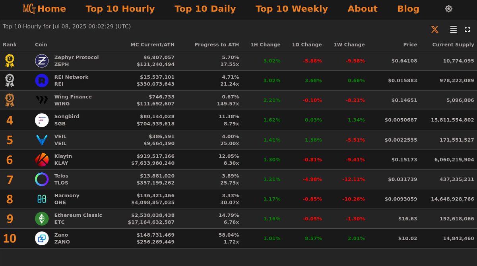Click the Harmony coin logo
The width and height of the screenshot is (477, 266).
coord(42,199)
